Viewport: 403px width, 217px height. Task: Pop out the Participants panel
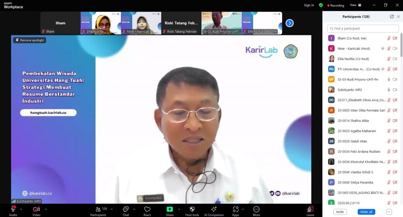click(x=392, y=16)
